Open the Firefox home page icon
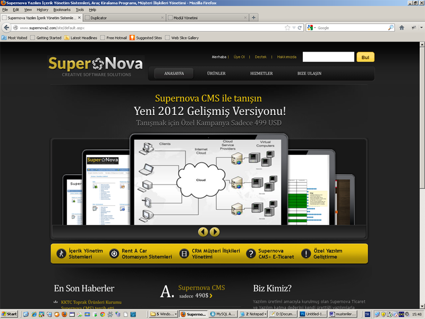 402,28
